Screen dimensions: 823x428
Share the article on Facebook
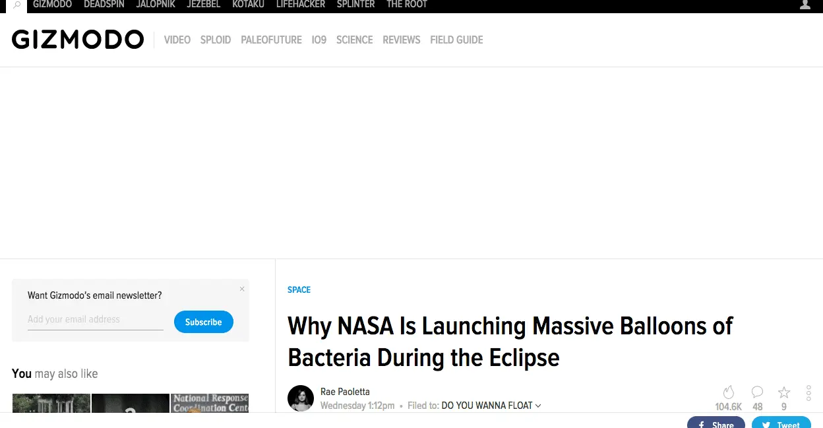click(x=716, y=422)
